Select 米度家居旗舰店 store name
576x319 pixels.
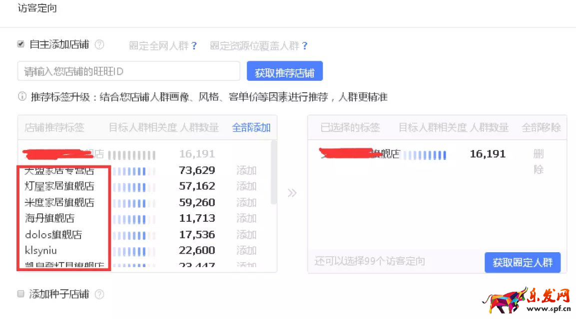(x=59, y=202)
